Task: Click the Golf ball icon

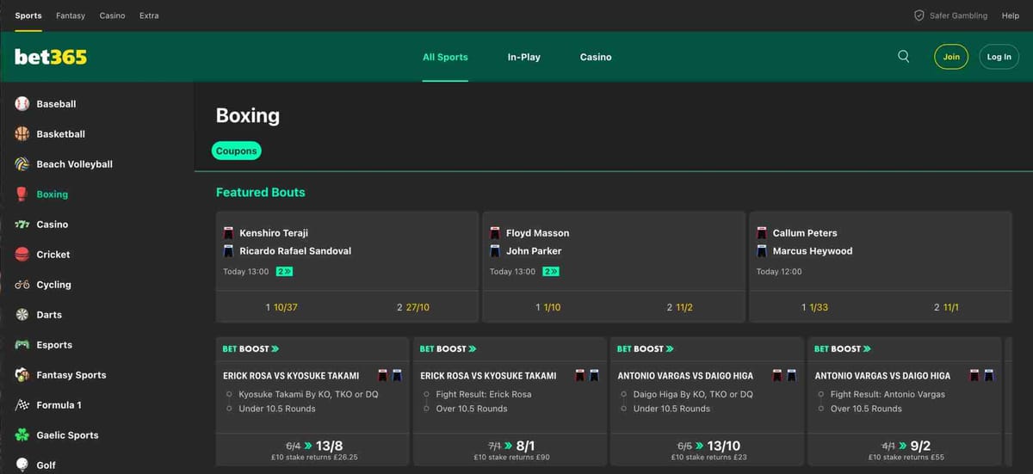Action: click(22, 465)
